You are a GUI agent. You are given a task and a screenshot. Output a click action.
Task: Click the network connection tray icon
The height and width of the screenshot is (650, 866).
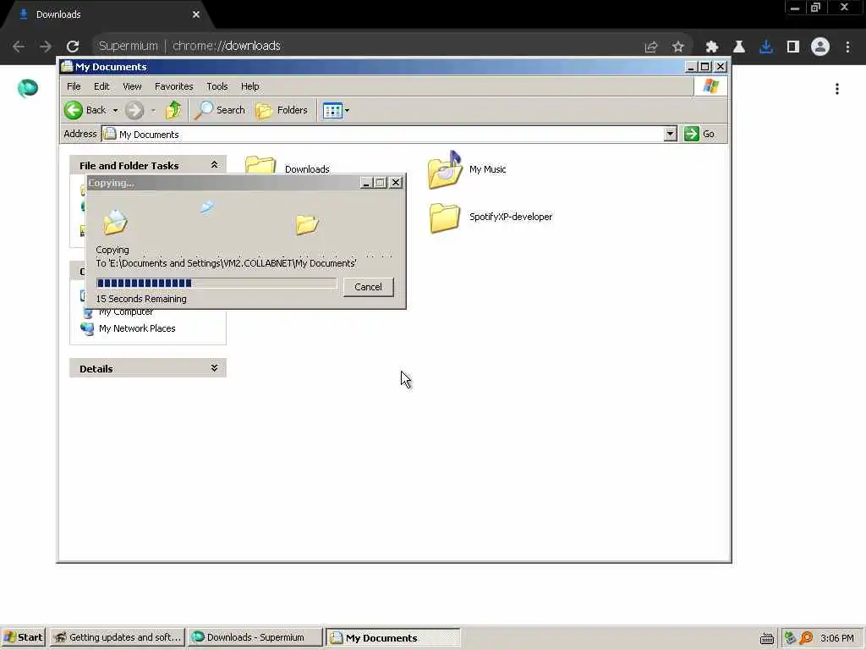click(791, 638)
